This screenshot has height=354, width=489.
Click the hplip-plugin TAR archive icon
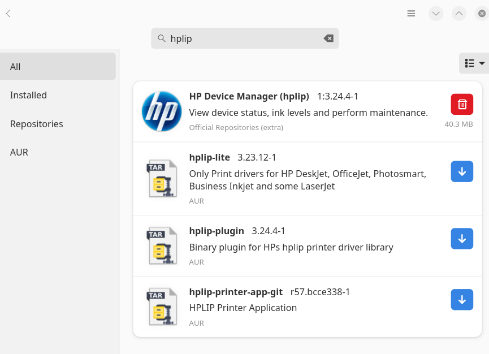point(162,246)
